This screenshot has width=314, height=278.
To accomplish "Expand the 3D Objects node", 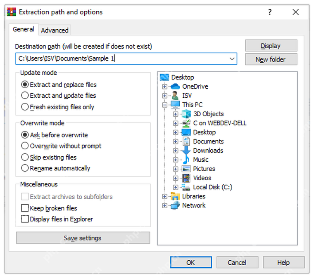I will 176,114.
